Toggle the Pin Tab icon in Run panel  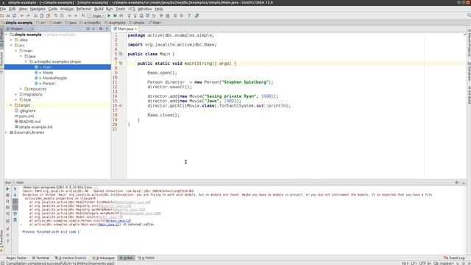click(x=8, y=229)
